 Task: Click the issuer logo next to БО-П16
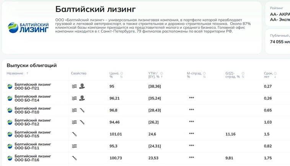coord(10,158)
